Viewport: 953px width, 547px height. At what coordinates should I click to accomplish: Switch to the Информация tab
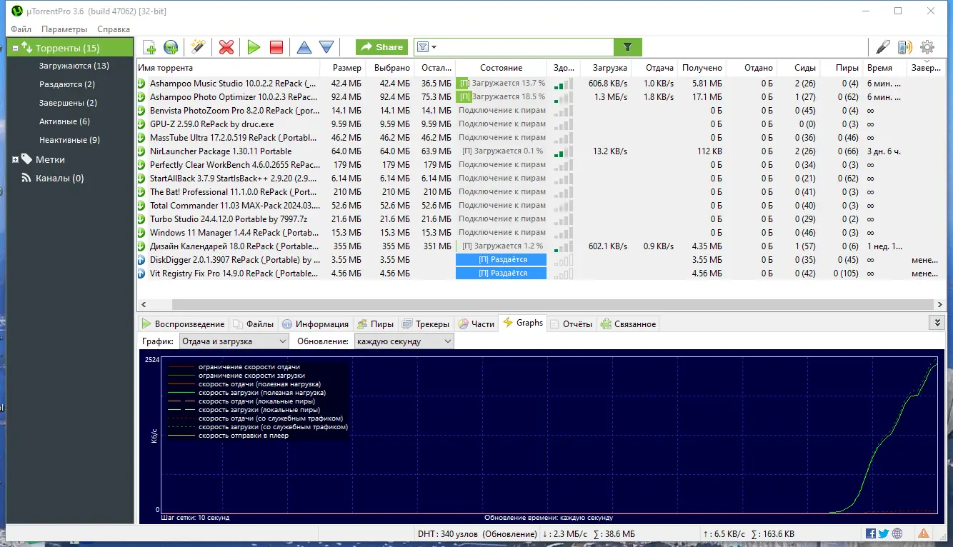click(315, 324)
